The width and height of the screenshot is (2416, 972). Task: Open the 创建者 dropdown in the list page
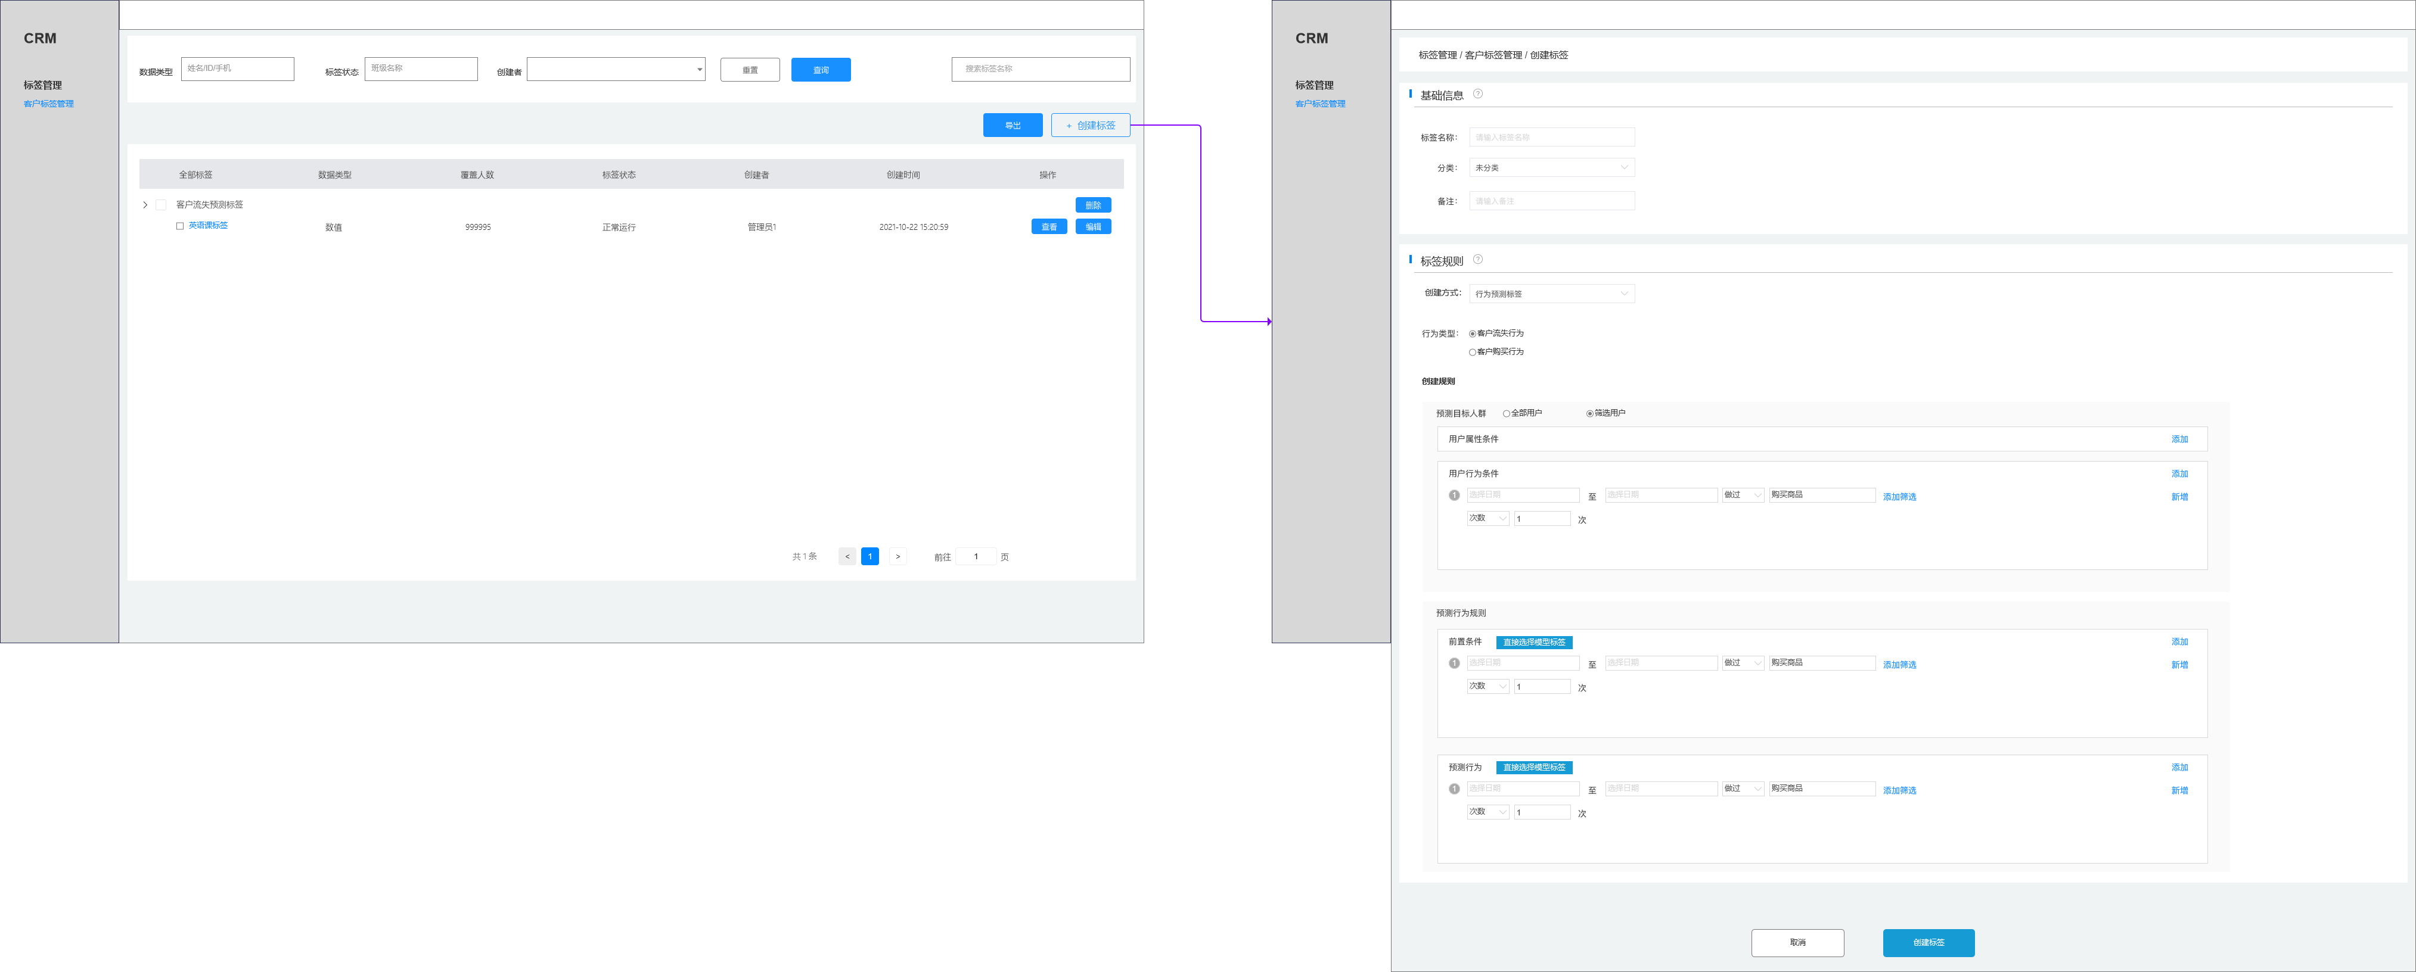click(616, 69)
